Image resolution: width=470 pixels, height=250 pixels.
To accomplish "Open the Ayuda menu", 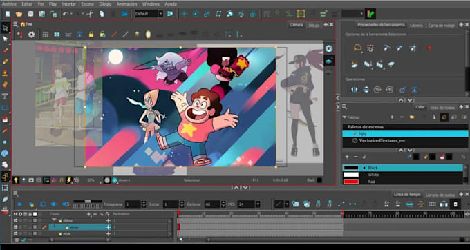I will click(x=171, y=4).
